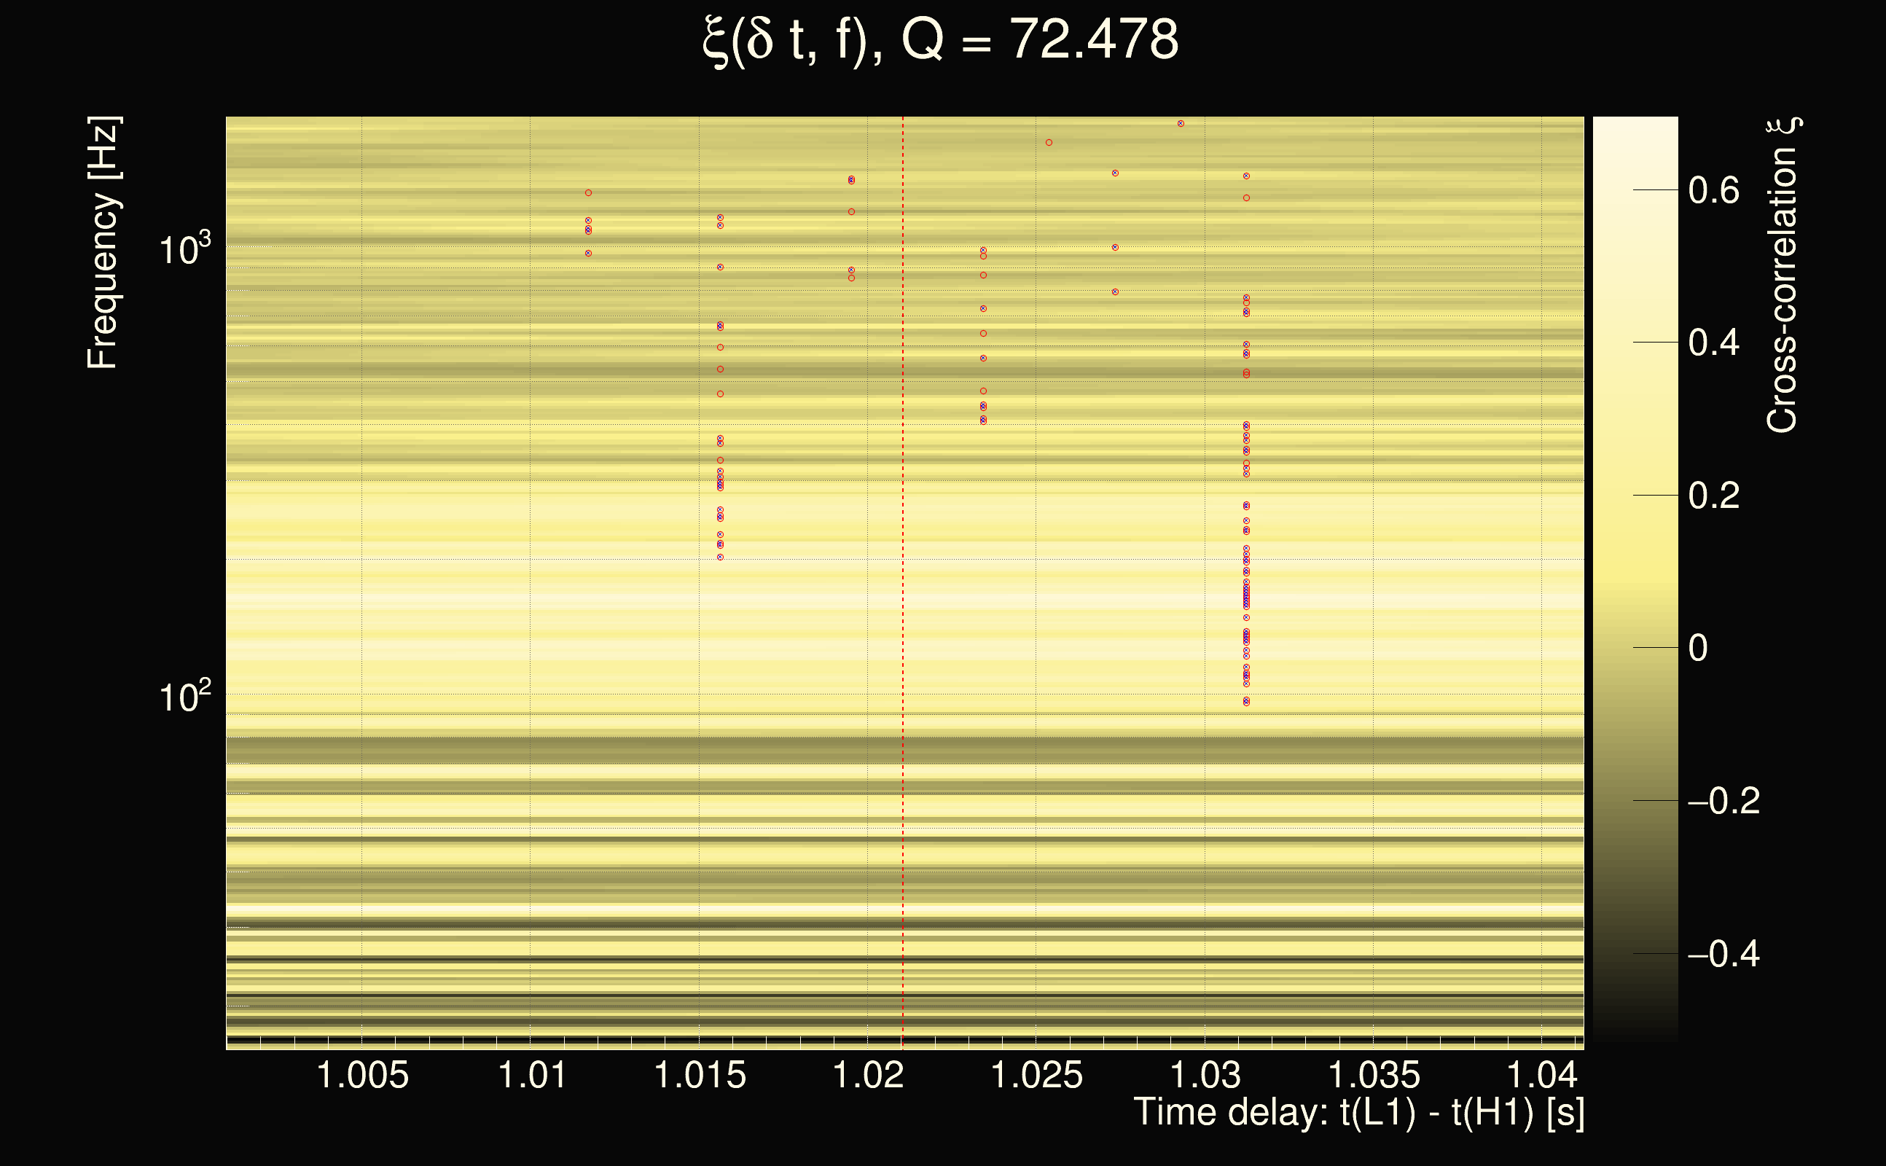Click the plot title showing Q = 72.478

tap(941, 40)
